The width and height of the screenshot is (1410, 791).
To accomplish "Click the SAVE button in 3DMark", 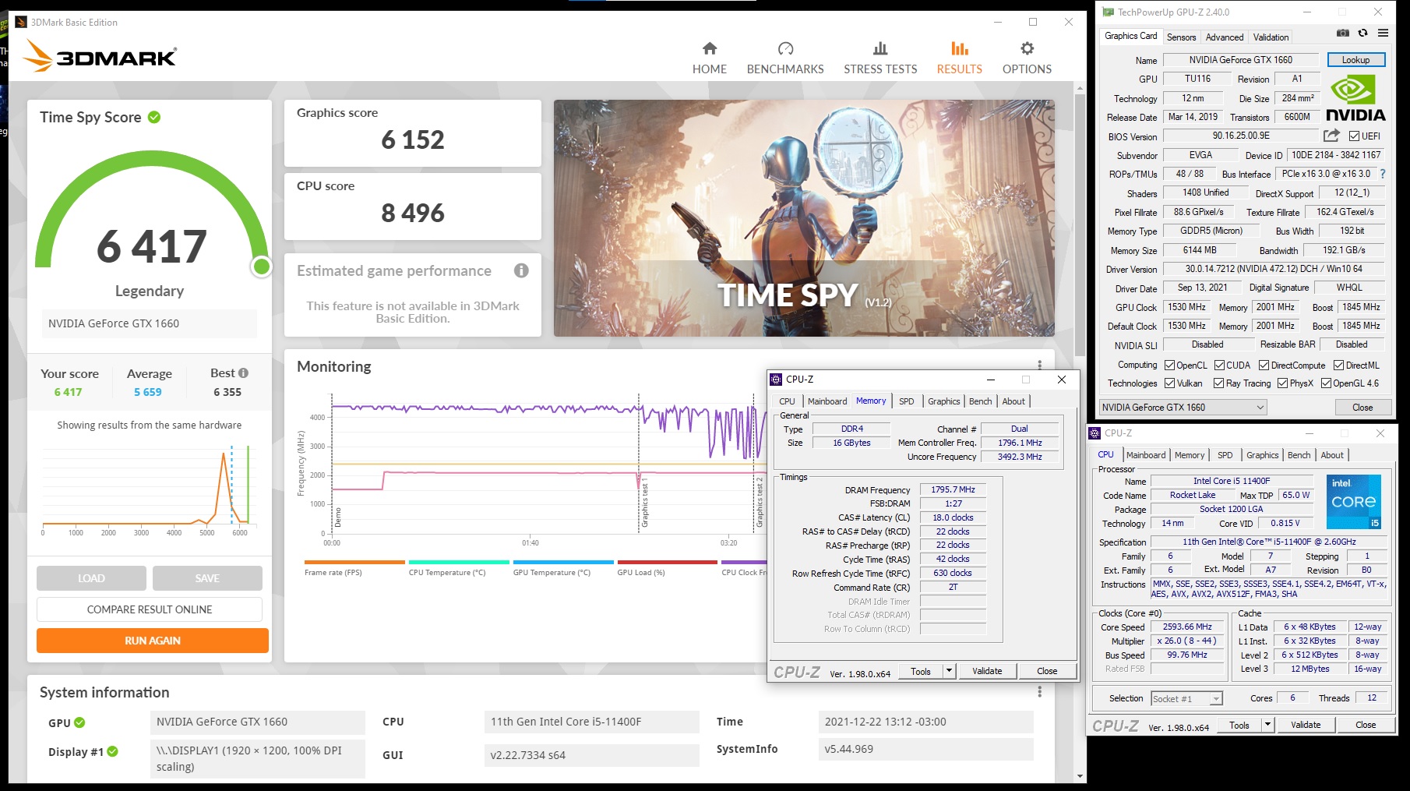I will [x=207, y=578].
